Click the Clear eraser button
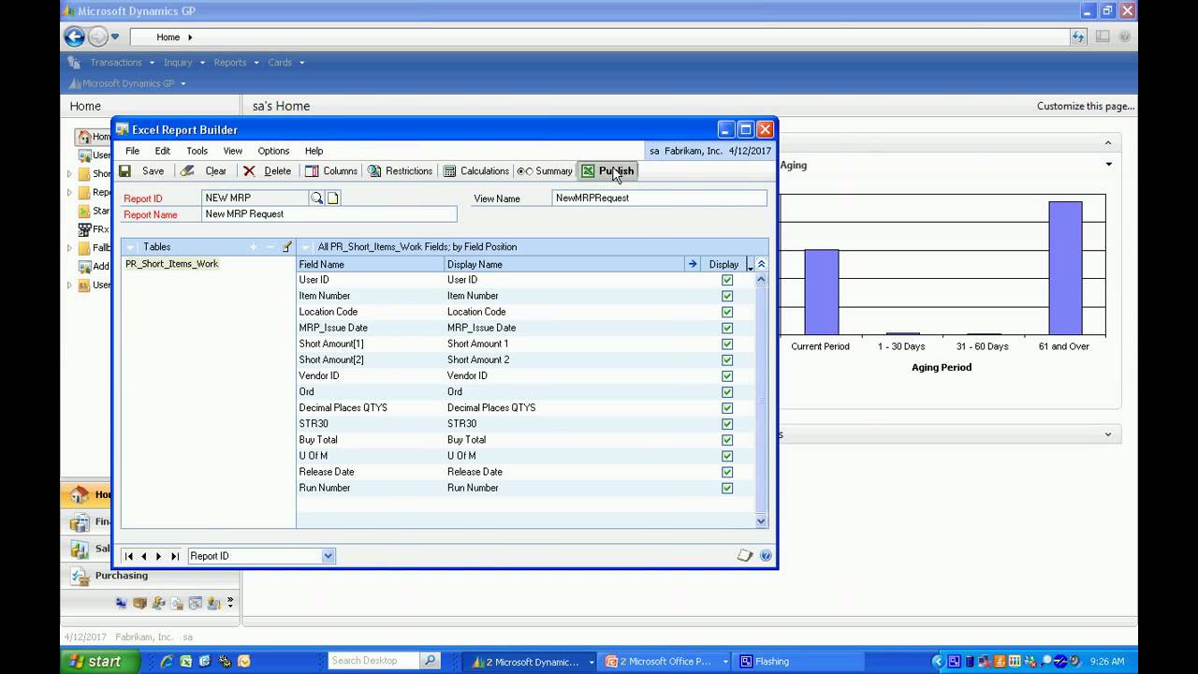 pyautogui.click(x=204, y=171)
